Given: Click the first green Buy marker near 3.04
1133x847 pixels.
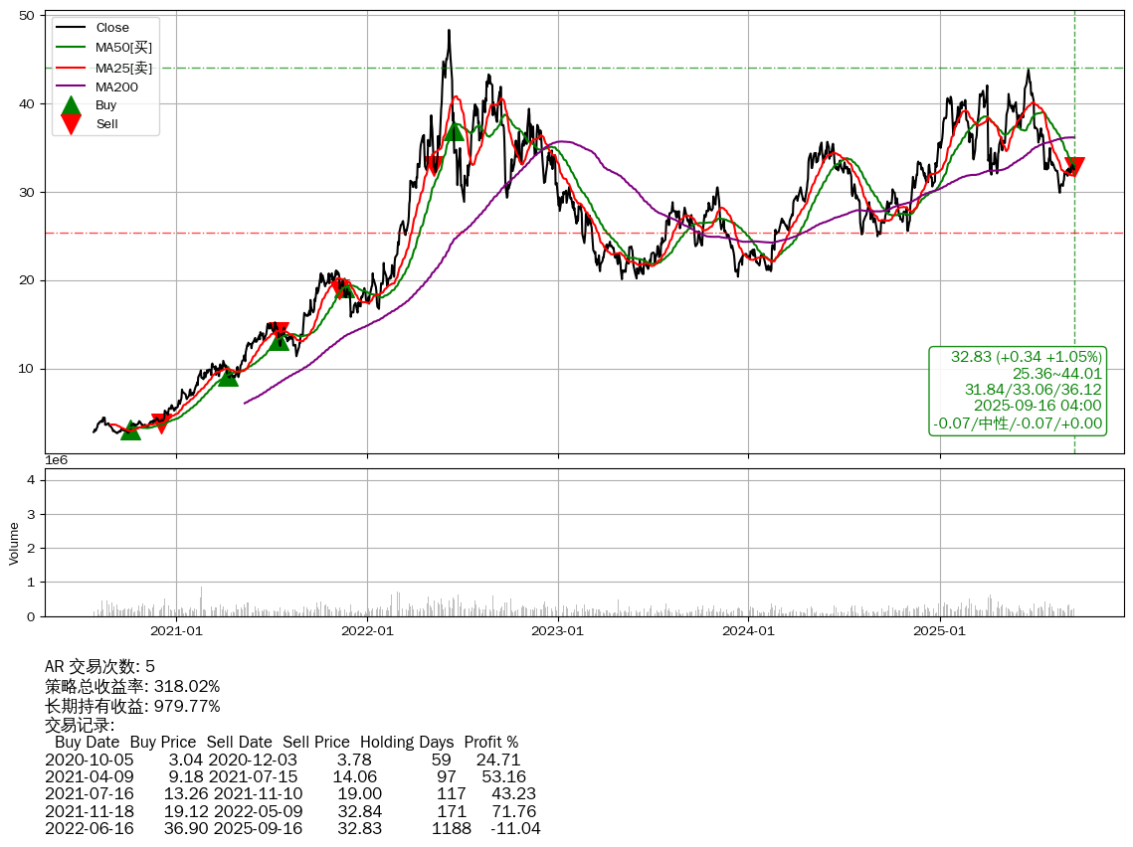Looking at the screenshot, I should (130, 430).
